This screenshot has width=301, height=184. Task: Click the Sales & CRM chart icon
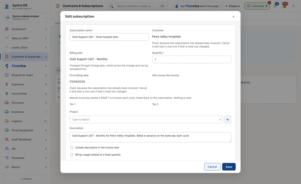[7, 38]
